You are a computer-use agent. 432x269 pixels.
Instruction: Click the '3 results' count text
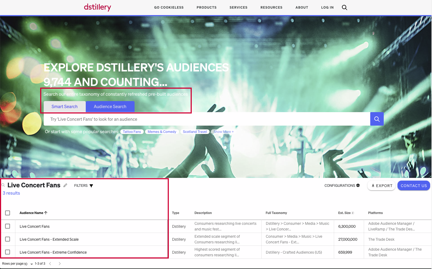coord(11,193)
